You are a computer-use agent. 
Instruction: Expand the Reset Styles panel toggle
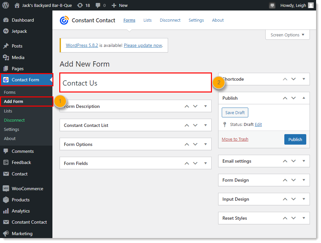click(x=304, y=218)
